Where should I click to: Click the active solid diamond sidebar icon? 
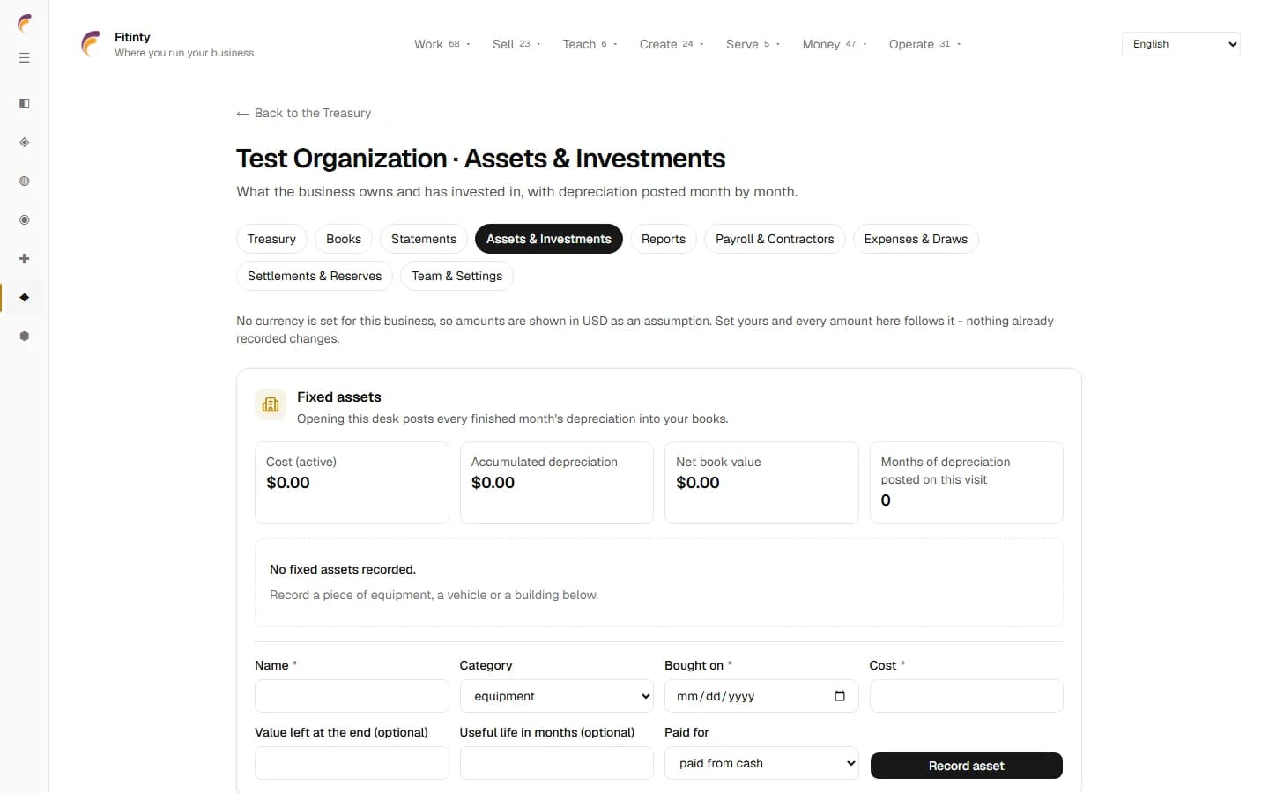click(25, 298)
